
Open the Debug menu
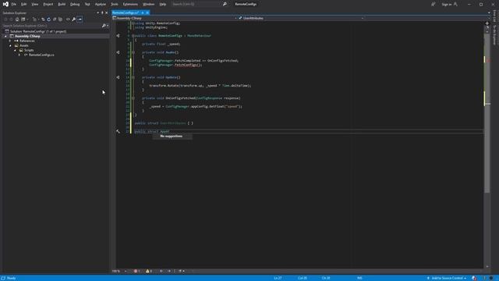(75, 4)
